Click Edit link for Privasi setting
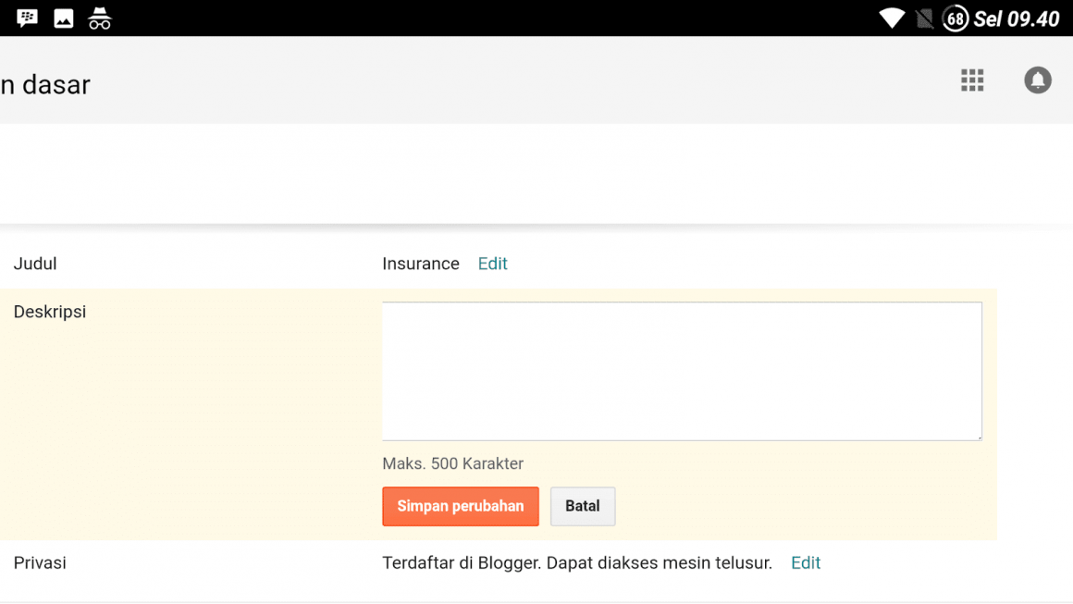1073x604 pixels. 806,562
